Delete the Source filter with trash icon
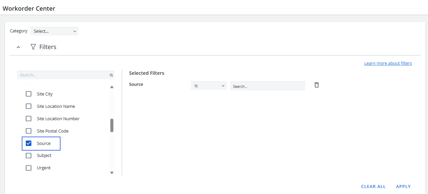 point(317,85)
